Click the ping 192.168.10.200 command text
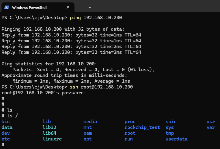 [96, 18]
